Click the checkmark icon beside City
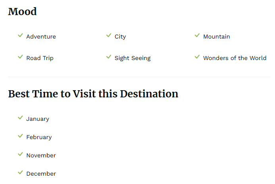 (x=109, y=36)
